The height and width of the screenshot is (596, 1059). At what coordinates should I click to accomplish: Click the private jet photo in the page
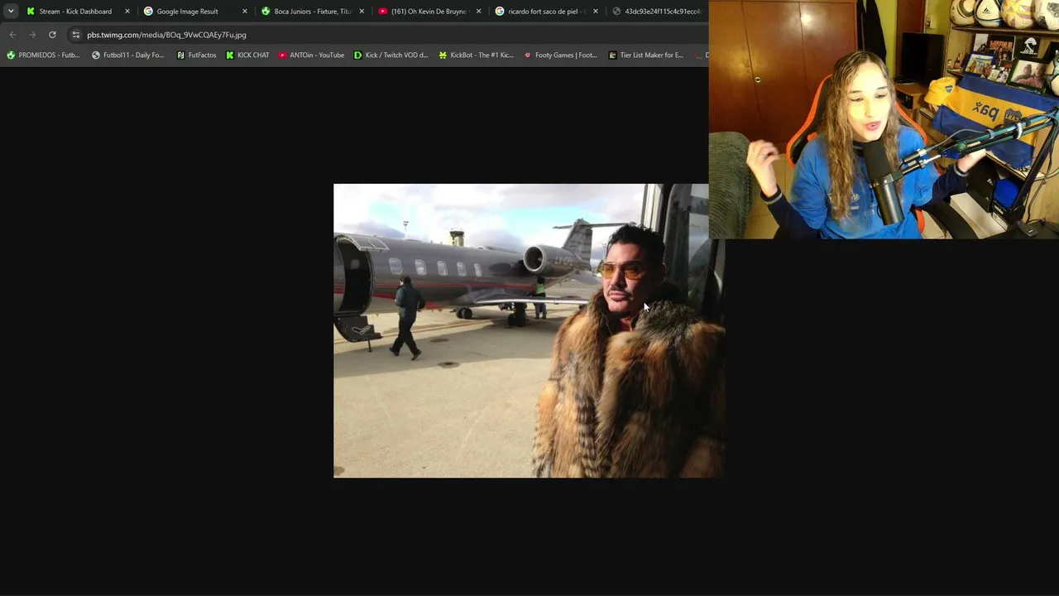pos(529,330)
